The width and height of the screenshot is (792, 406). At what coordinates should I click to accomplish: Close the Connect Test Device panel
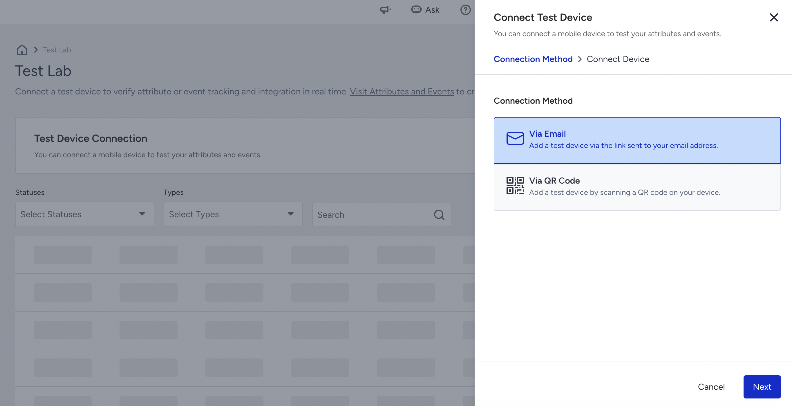(x=773, y=17)
